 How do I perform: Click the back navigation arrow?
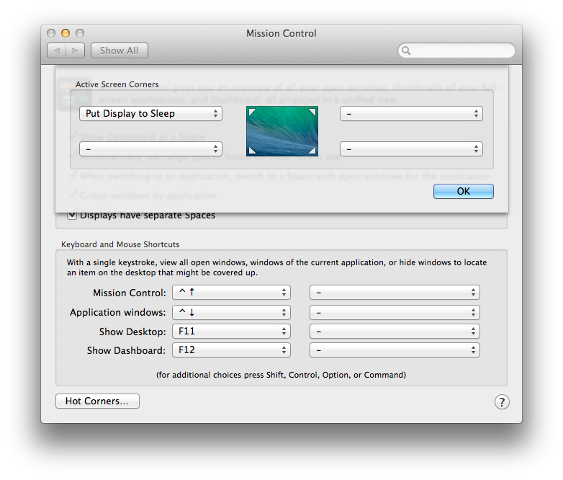pos(57,50)
